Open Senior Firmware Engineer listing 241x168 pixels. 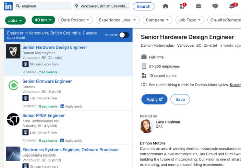[x=47, y=81]
